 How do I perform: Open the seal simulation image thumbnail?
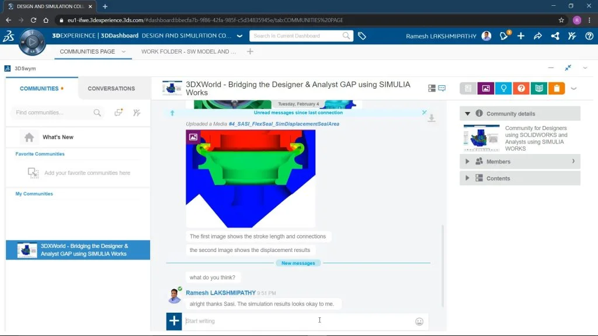[251, 178]
